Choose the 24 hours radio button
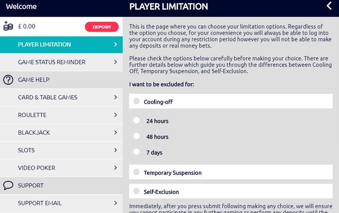339x213 pixels. click(x=137, y=121)
